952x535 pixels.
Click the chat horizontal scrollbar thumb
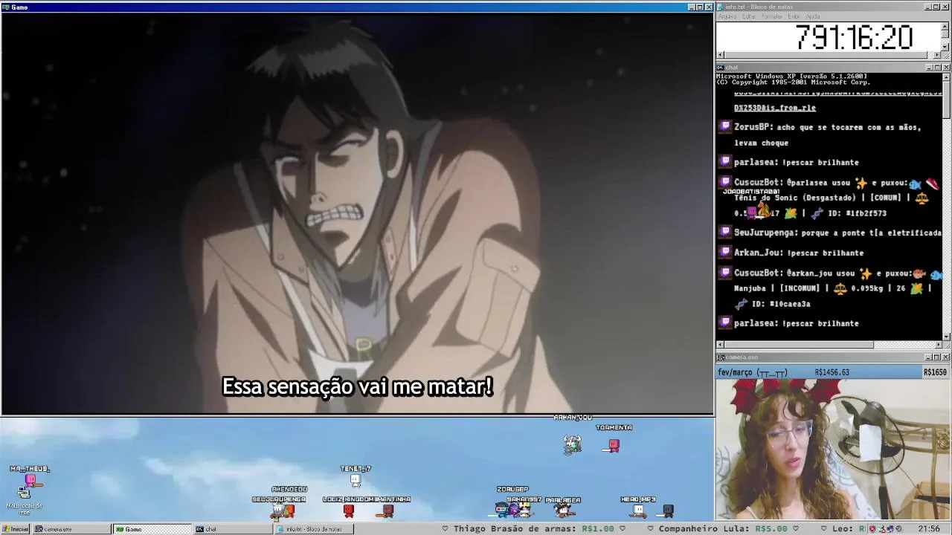[799, 345]
